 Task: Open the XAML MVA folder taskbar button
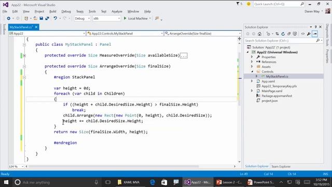point(128,182)
